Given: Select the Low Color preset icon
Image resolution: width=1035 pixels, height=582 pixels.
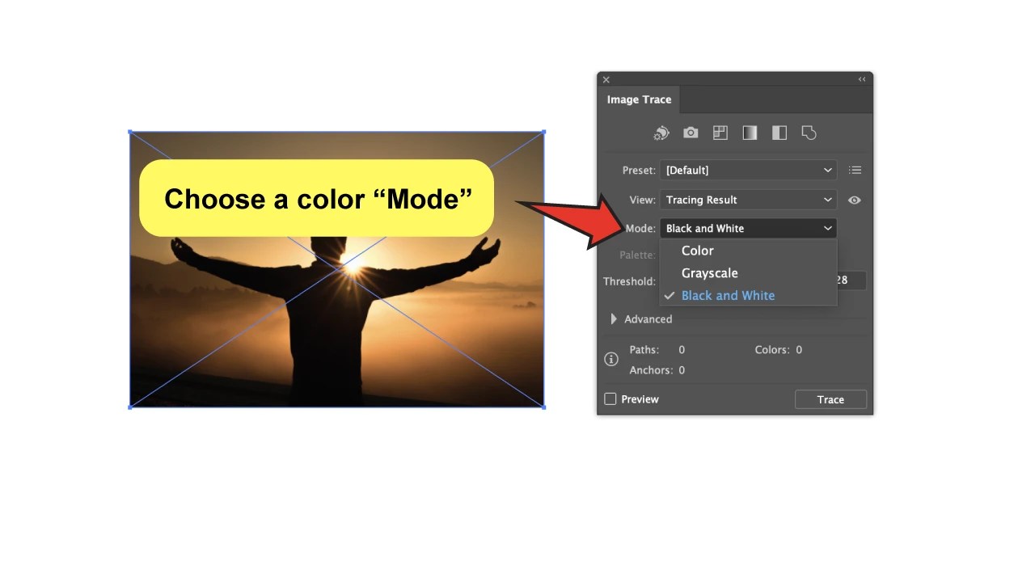Looking at the screenshot, I should coord(720,133).
